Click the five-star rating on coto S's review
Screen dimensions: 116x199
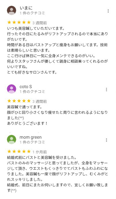[19, 101]
